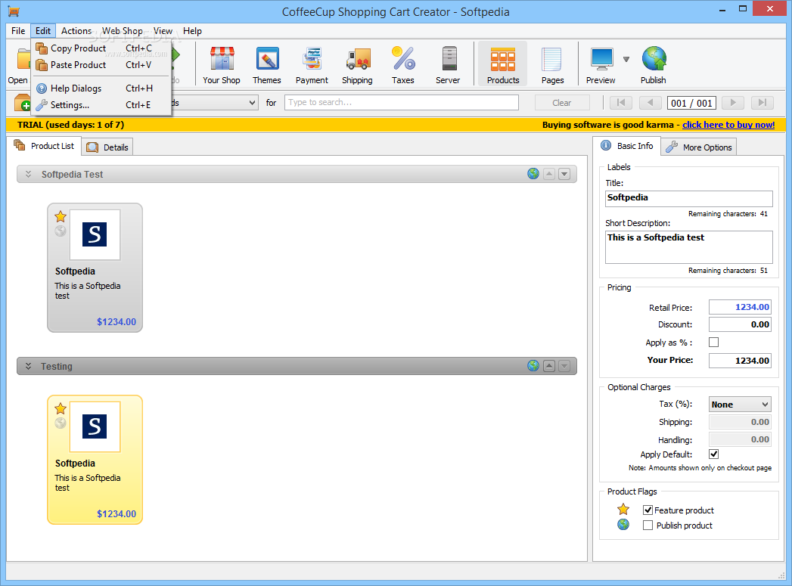Move Testing category down

click(564, 366)
